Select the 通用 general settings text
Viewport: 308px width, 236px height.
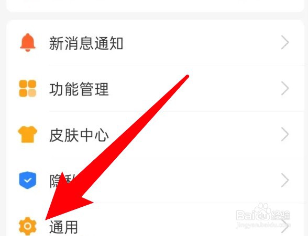click(x=63, y=227)
